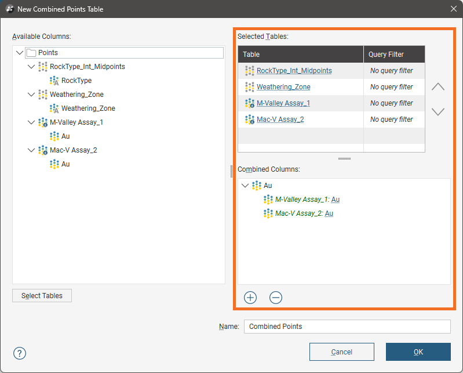Screen dimensions: 463x373
Task: Click the Select Tables button
Action: (42, 296)
